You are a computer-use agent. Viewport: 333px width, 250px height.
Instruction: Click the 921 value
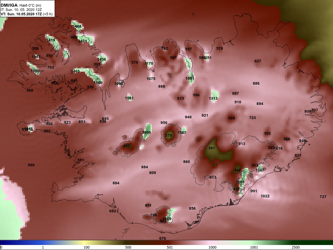tap(205, 115)
